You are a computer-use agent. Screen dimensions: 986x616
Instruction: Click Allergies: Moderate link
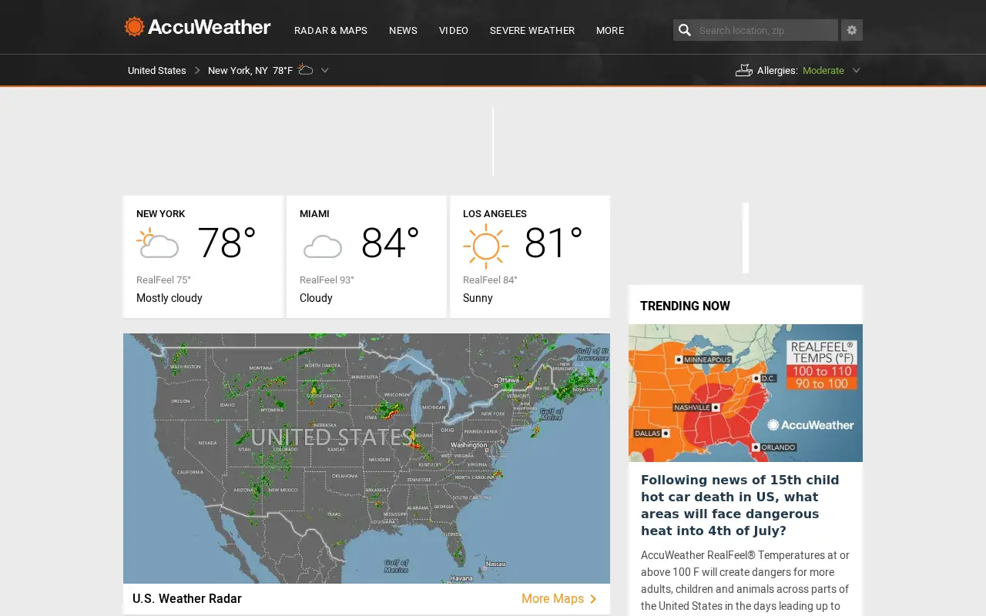coord(800,70)
